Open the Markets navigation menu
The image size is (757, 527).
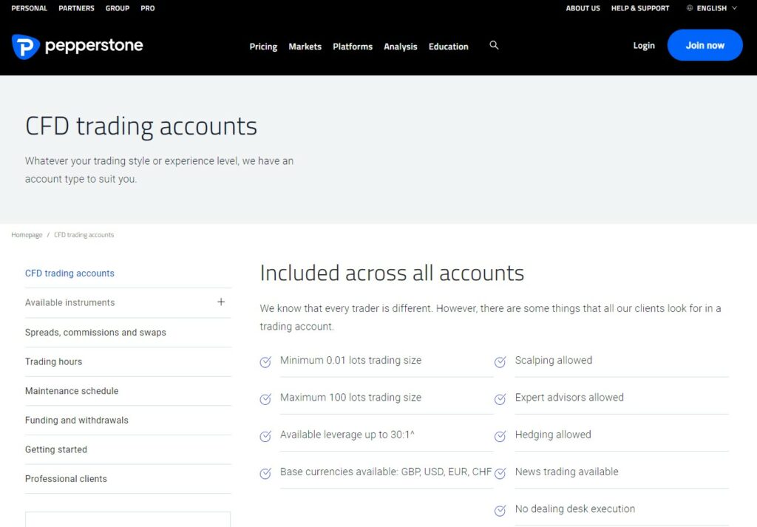(x=305, y=47)
